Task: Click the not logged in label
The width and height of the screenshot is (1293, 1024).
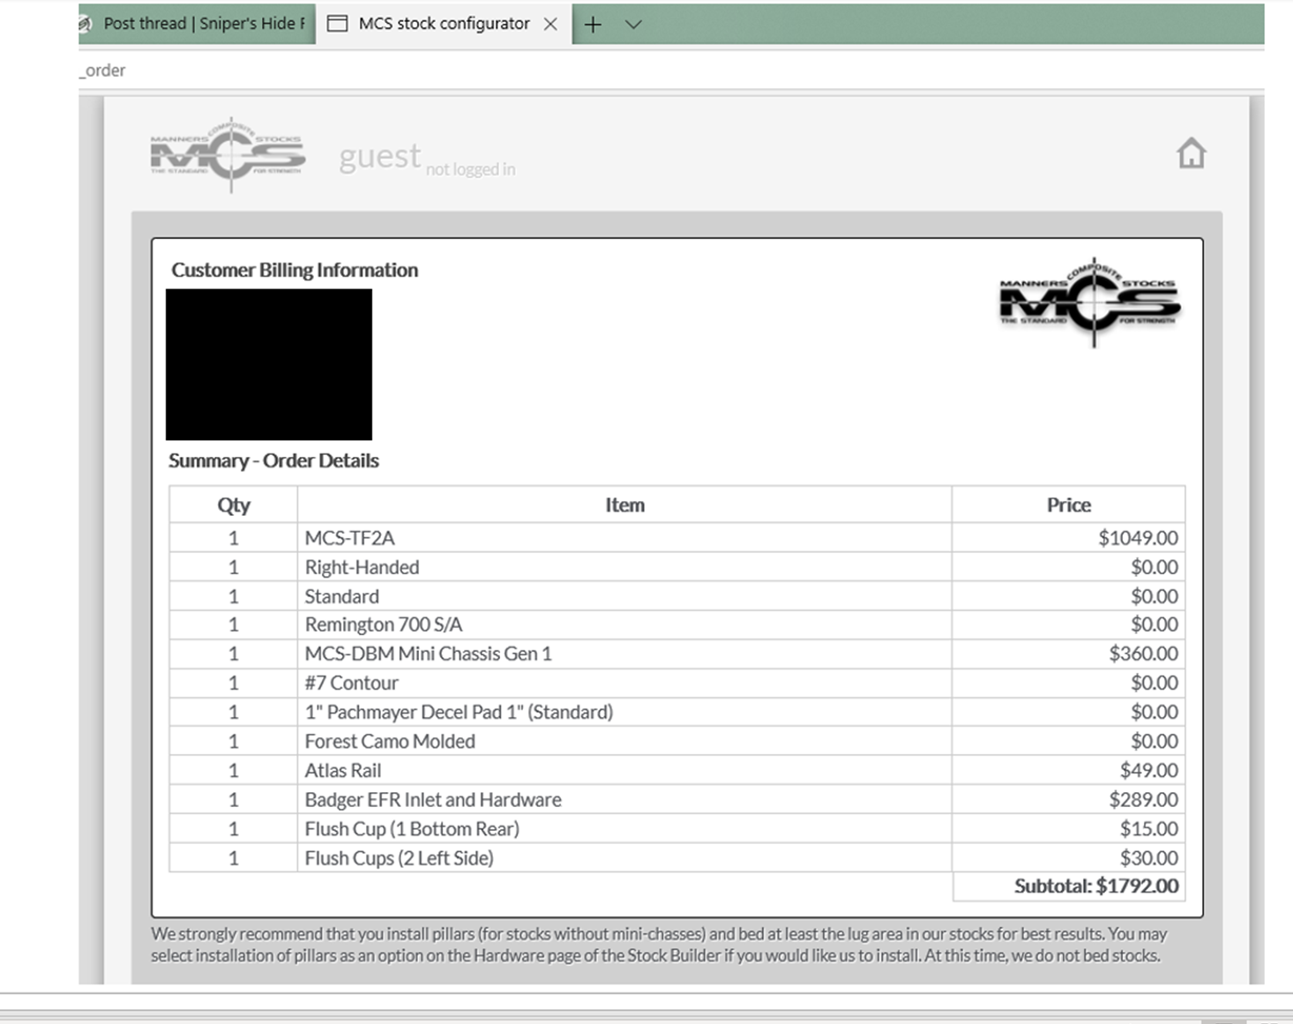Action: [470, 169]
